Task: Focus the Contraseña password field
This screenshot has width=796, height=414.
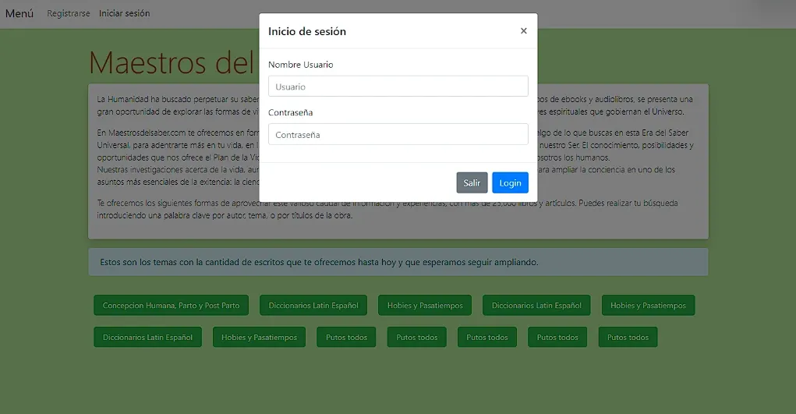Action: point(398,135)
